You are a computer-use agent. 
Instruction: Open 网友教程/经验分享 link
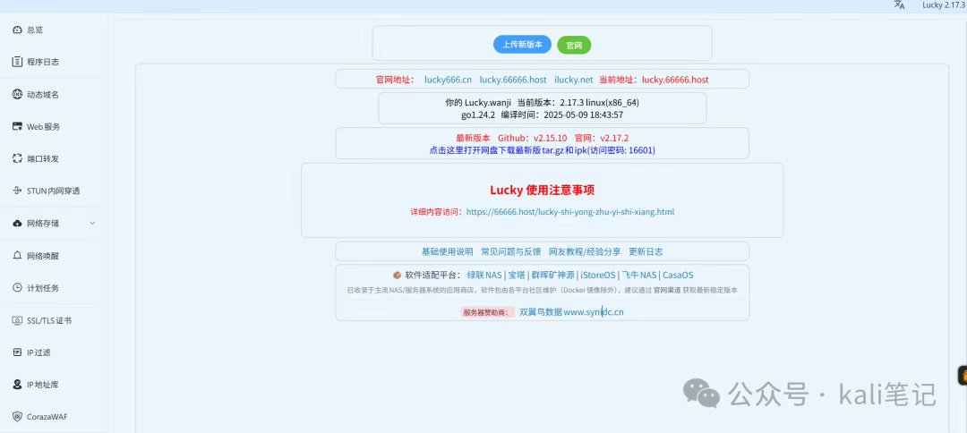click(585, 251)
